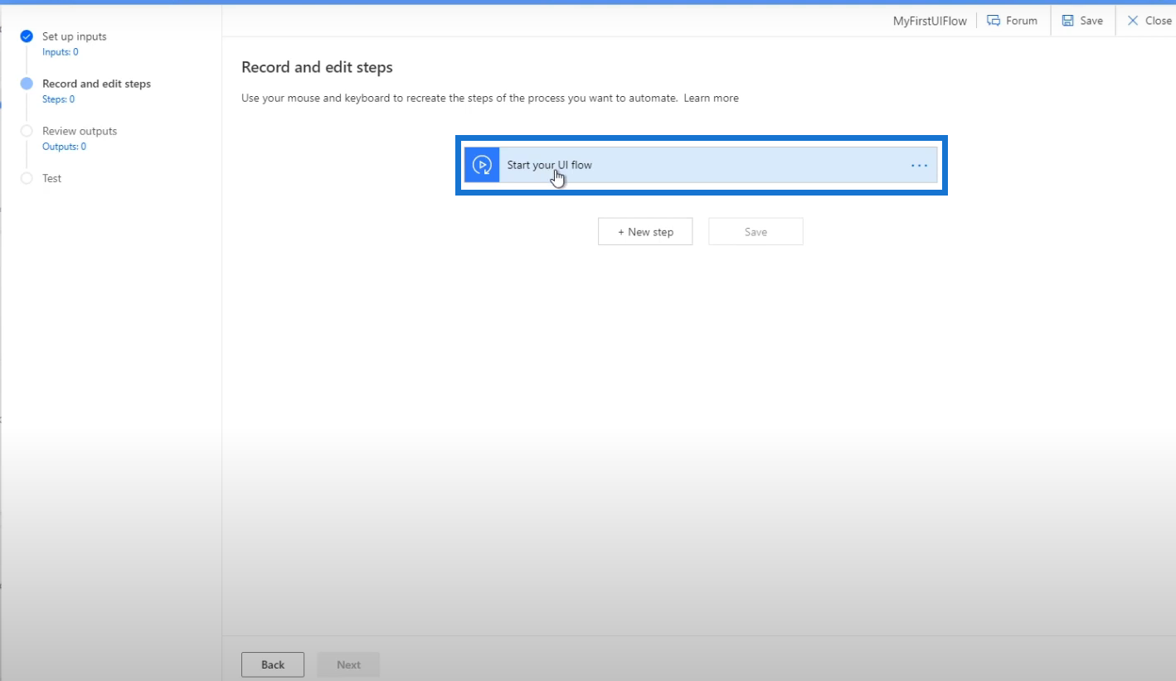Select the Record and edit steps circle indicator
1176x681 pixels.
pos(27,84)
